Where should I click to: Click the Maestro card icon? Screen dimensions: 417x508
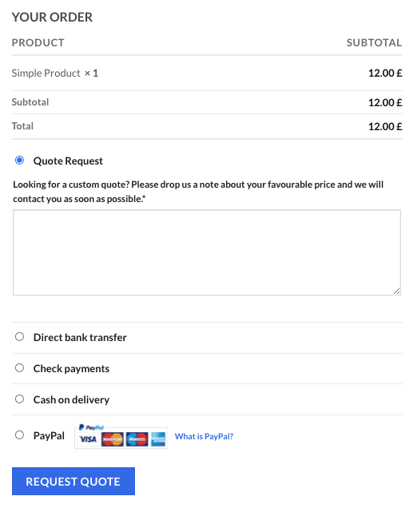click(x=137, y=439)
